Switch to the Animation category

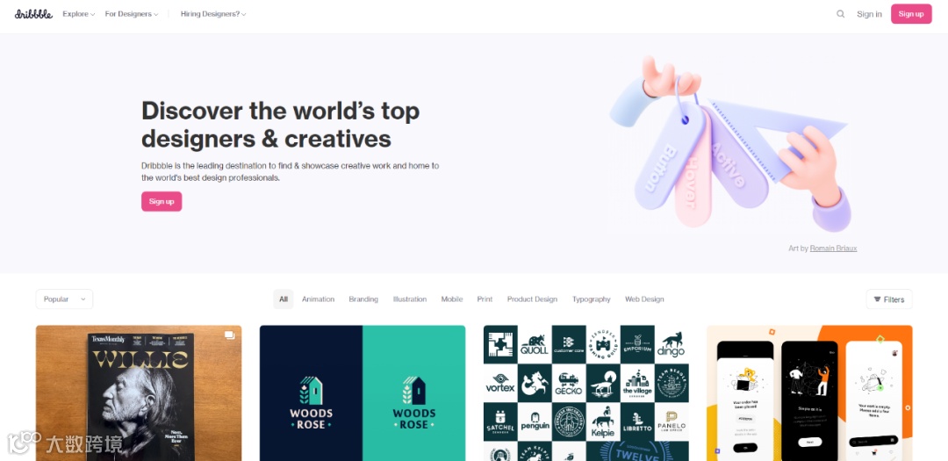[318, 299]
